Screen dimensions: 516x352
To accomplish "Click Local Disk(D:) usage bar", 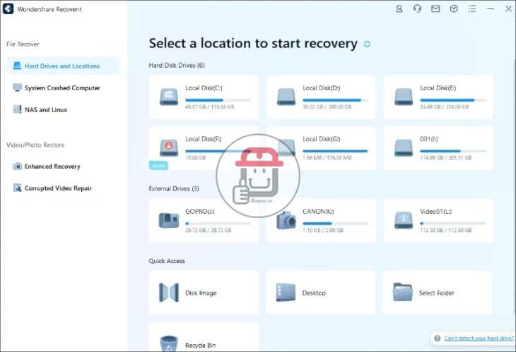I will coord(335,100).
